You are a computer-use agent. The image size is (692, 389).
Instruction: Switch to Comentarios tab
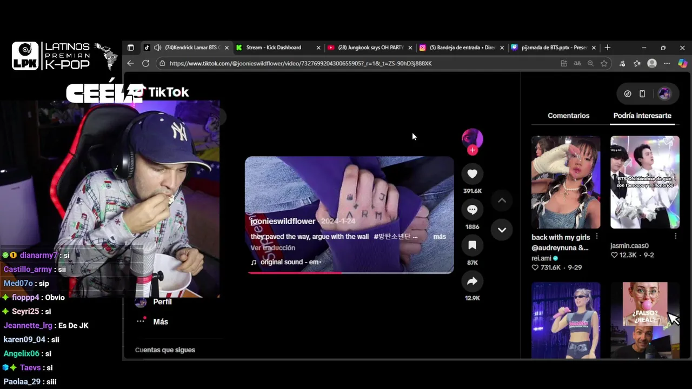[568, 116]
